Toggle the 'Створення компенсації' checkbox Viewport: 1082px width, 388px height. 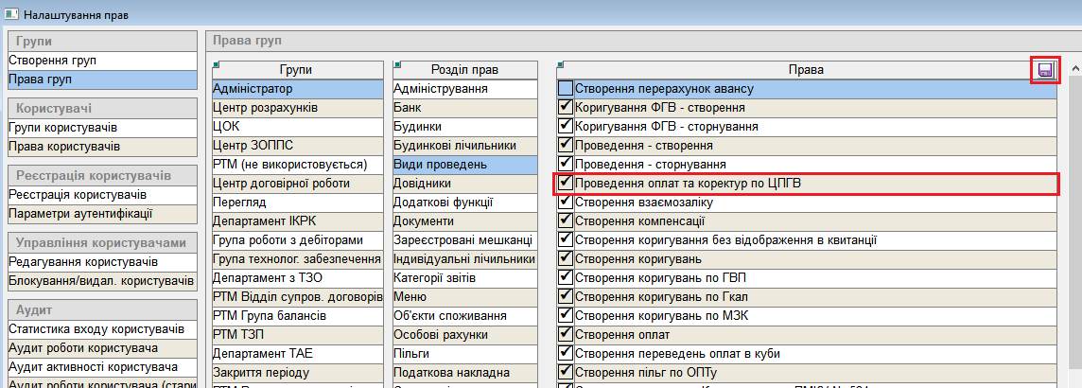(566, 221)
